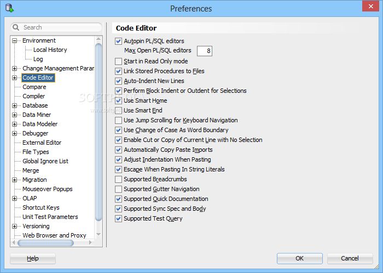Image resolution: width=383 pixels, height=273 pixels.
Task: Select Log under Environment
Action: (38, 59)
